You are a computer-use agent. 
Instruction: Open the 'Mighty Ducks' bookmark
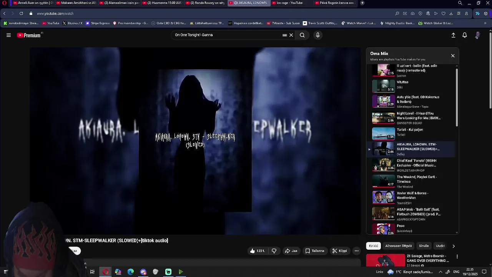tap(397, 23)
